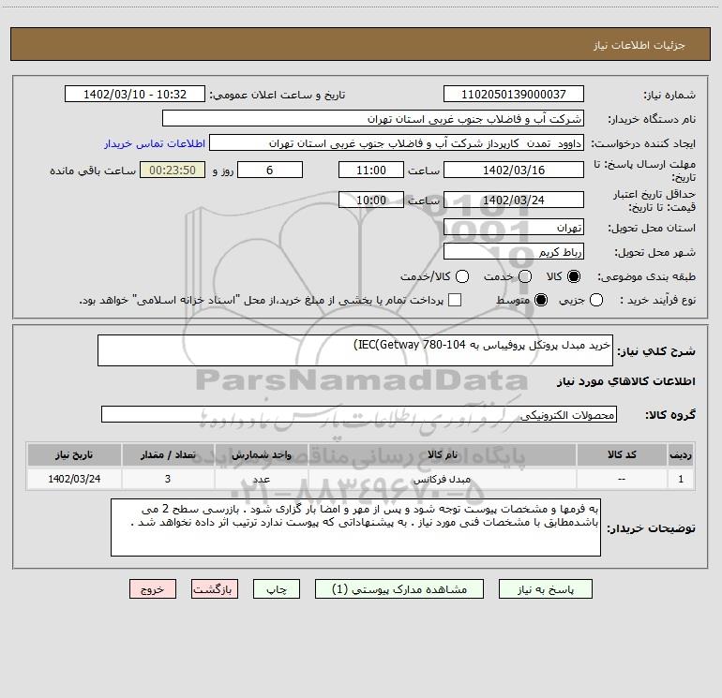Open 'مشاهده مدارک پیوستی (1)' attachments
This screenshot has width=722, height=698.
tap(399, 589)
